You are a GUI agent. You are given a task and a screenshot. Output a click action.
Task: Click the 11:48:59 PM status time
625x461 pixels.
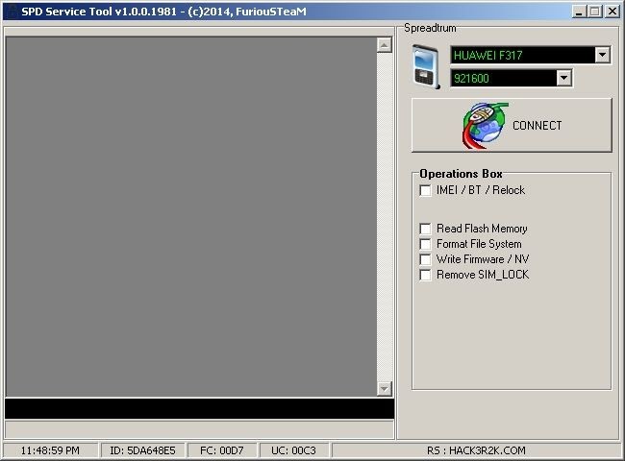(50, 450)
